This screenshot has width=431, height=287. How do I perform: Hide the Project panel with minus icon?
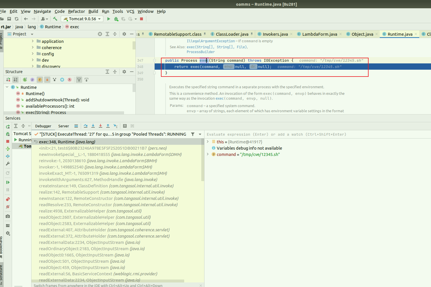132,34
